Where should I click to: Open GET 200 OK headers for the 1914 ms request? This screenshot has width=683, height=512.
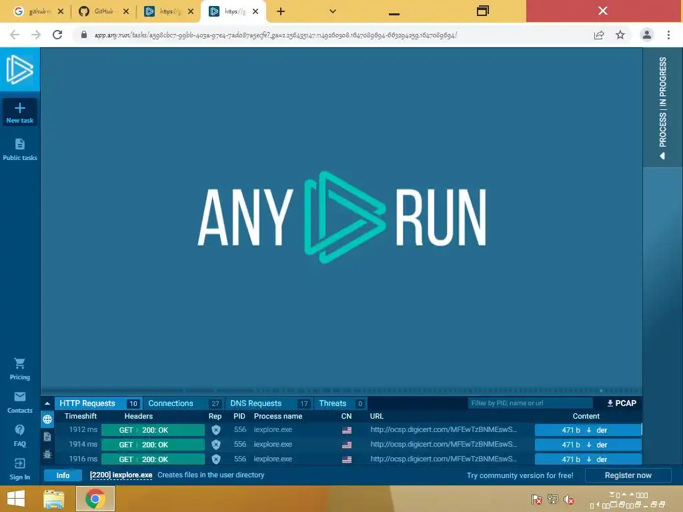153,445
